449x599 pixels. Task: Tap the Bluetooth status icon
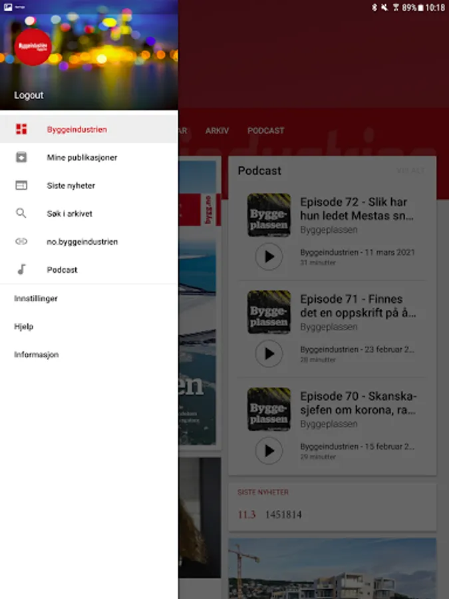pos(374,7)
